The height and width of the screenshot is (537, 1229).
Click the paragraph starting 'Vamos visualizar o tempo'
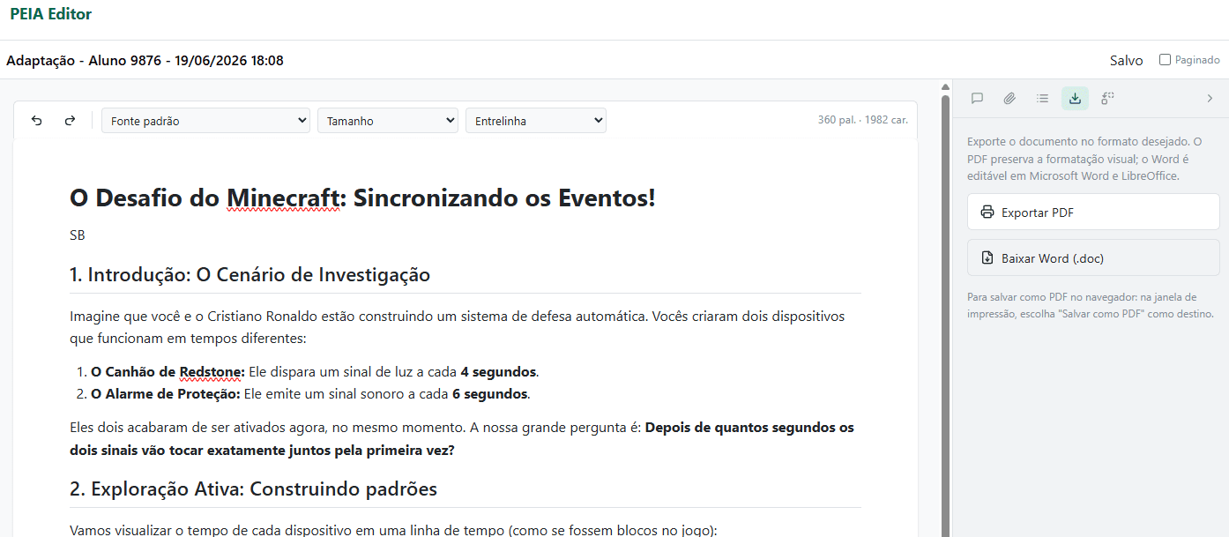click(394, 530)
